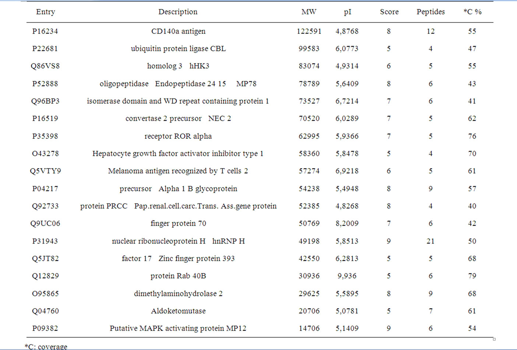Image resolution: width=517 pixels, height=350 pixels.
Task: Click homolog 3 hHK3 description
Action: pos(178,66)
